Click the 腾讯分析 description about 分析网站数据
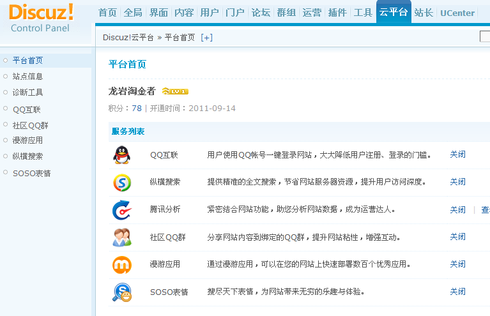 [x=302, y=209]
